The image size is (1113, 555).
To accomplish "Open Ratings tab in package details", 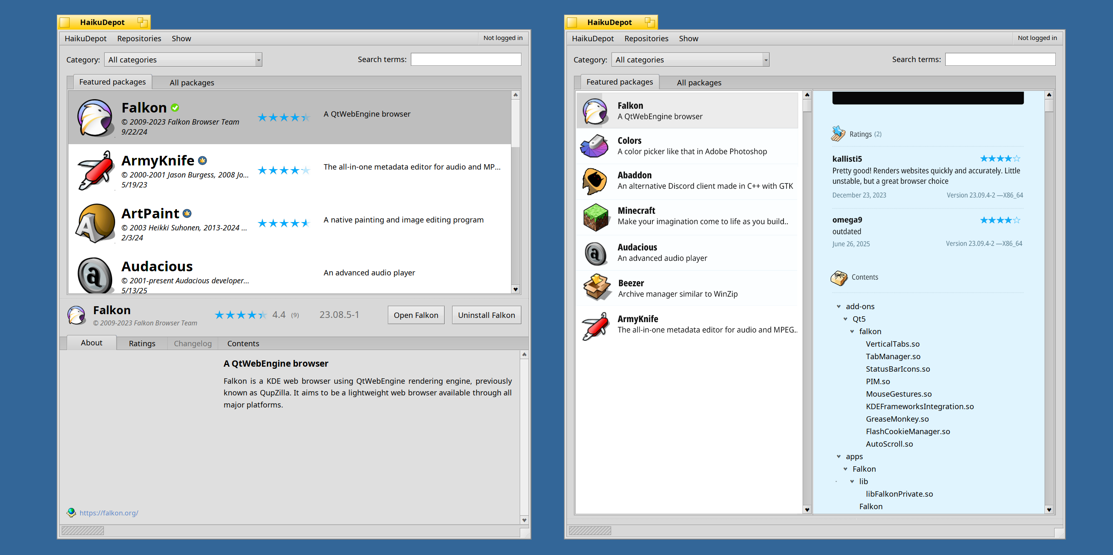I will [142, 343].
